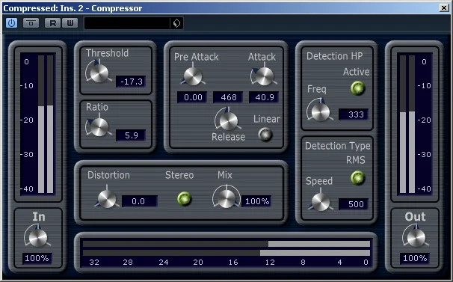The height and width of the screenshot is (282, 453).
Task: Select the Distortion value 0.0 field
Action: tap(140, 201)
